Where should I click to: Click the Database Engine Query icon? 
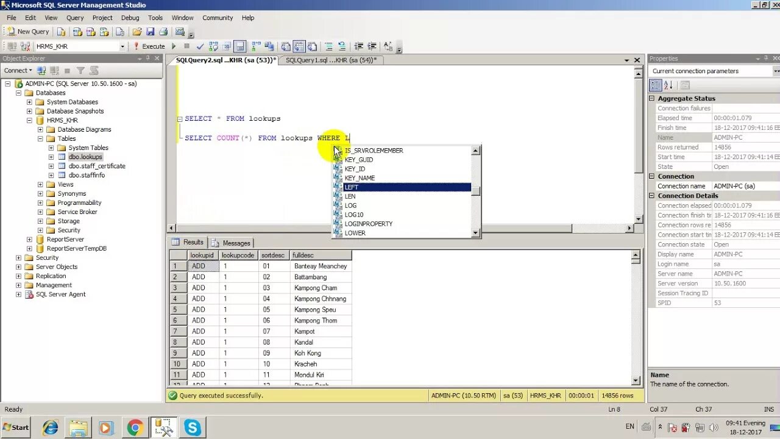tap(61, 32)
